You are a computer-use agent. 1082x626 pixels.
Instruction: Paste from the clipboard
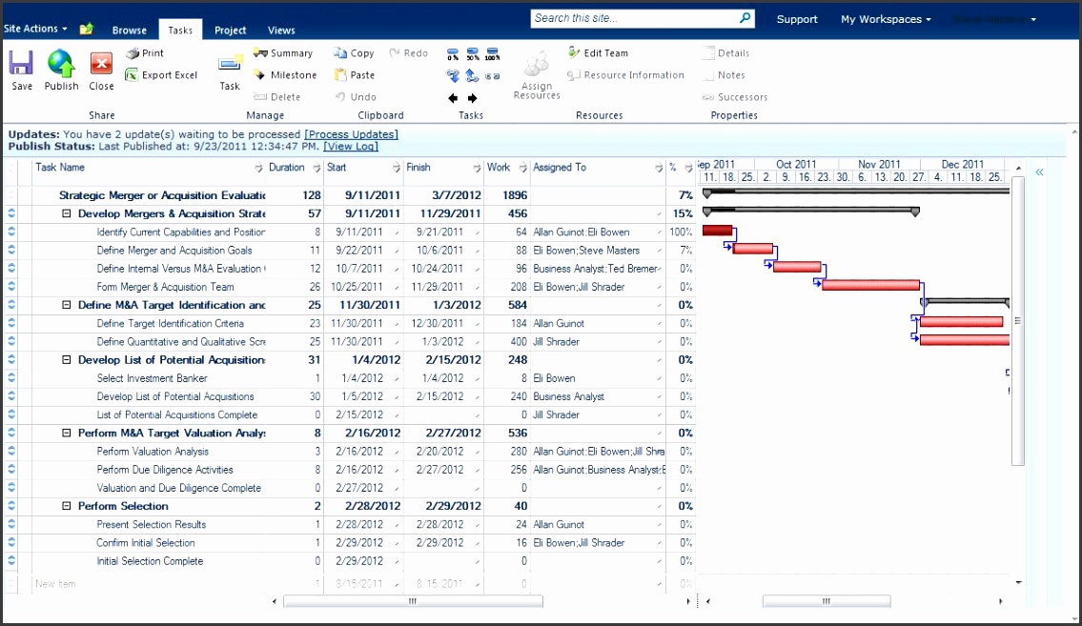(x=354, y=75)
